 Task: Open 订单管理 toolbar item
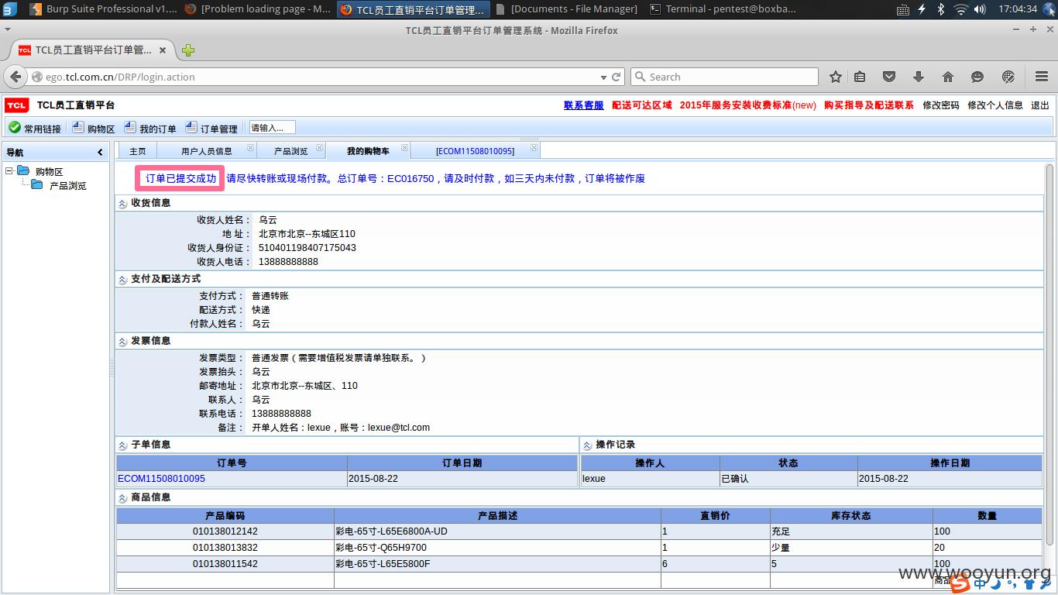point(211,128)
